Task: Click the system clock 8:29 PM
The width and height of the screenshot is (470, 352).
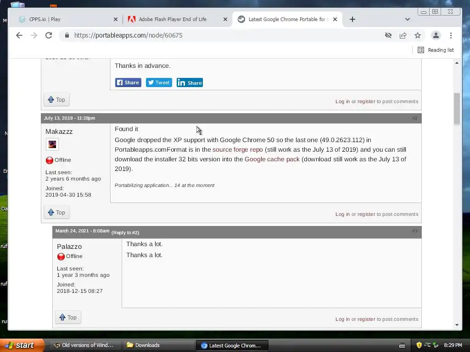Action: coord(453,345)
